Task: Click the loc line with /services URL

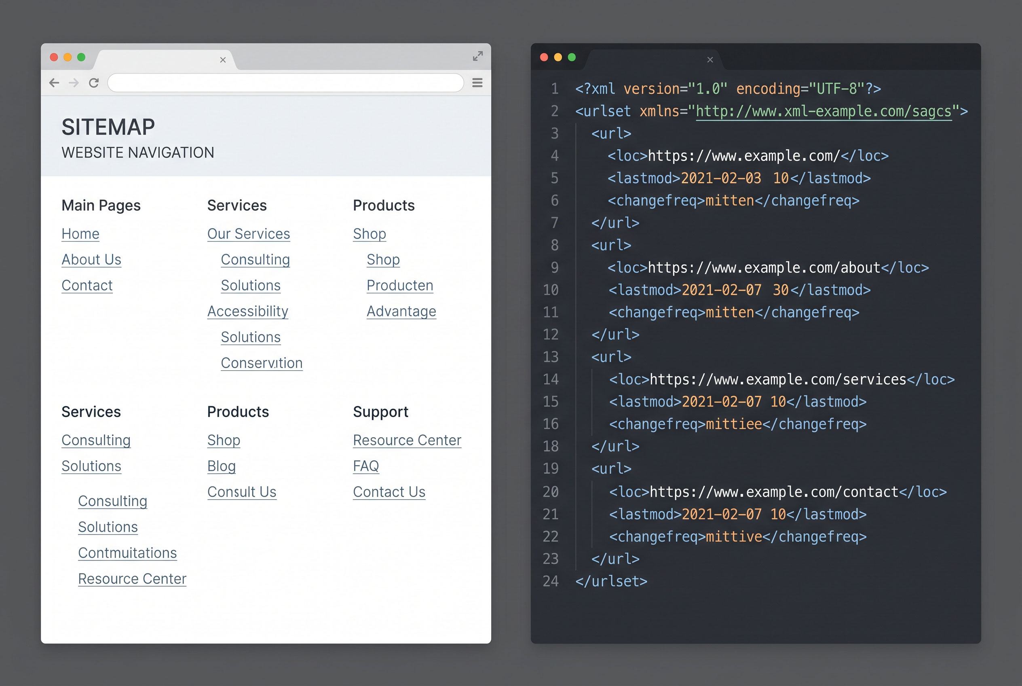Action: coord(782,379)
